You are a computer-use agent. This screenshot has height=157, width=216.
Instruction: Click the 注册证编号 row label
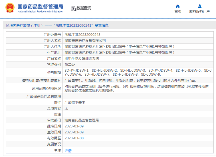click(52, 35)
